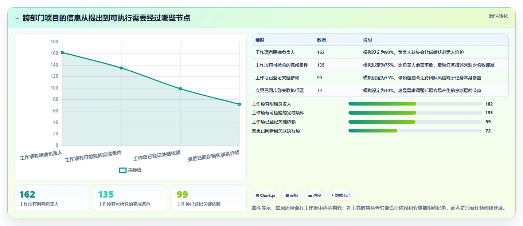
Task: Click the 说明 column header
Action: (x=367, y=40)
